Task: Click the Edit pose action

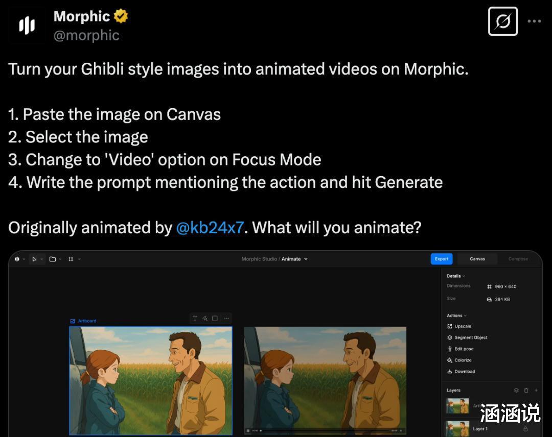Action: 460,349
